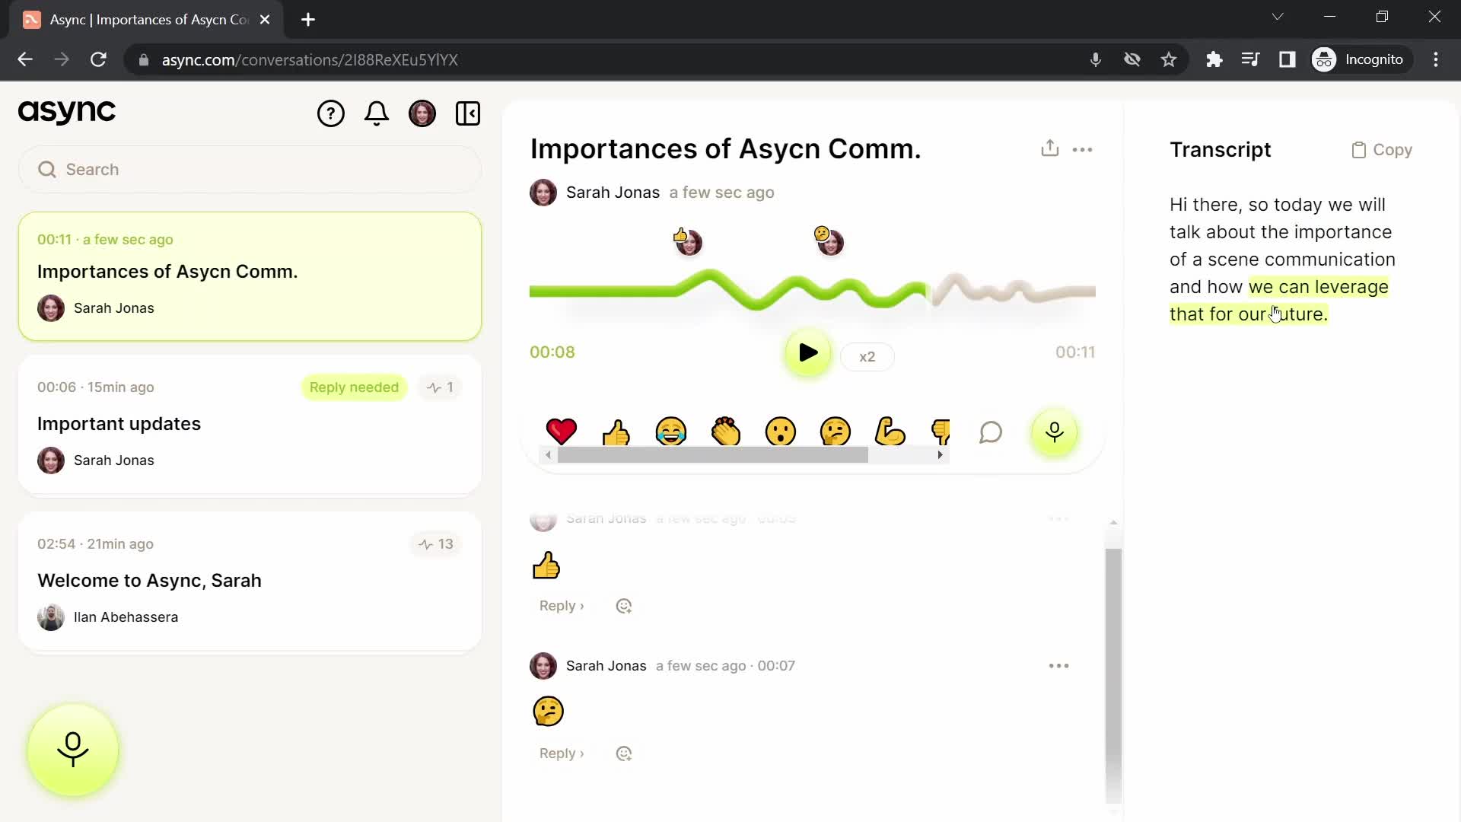Enable the 2x playback speed button

[x=867, y=356]
